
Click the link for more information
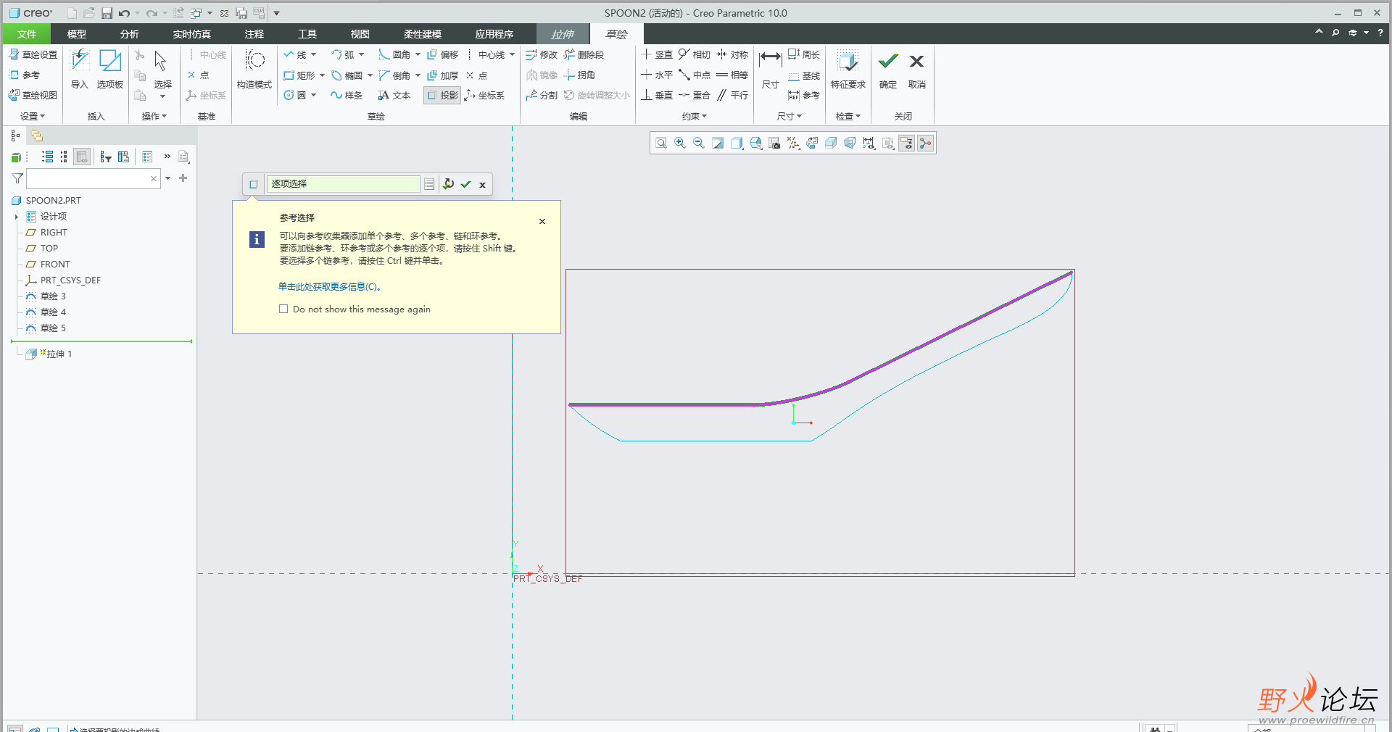(329, 287)
